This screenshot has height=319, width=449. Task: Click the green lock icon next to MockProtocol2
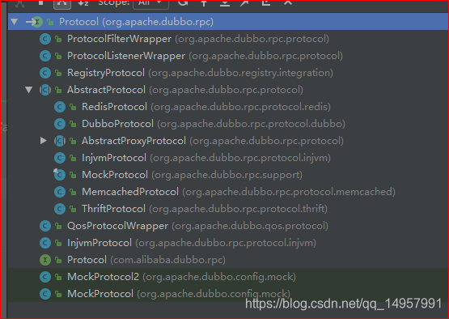pyautogui.click(x=58, y=277)
